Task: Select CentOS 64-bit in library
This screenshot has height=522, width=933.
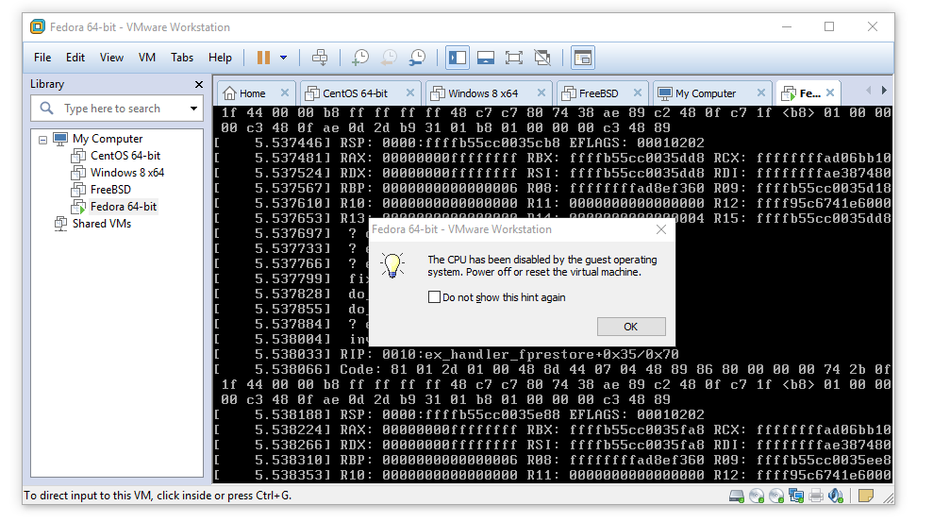Action: (125, 156)
